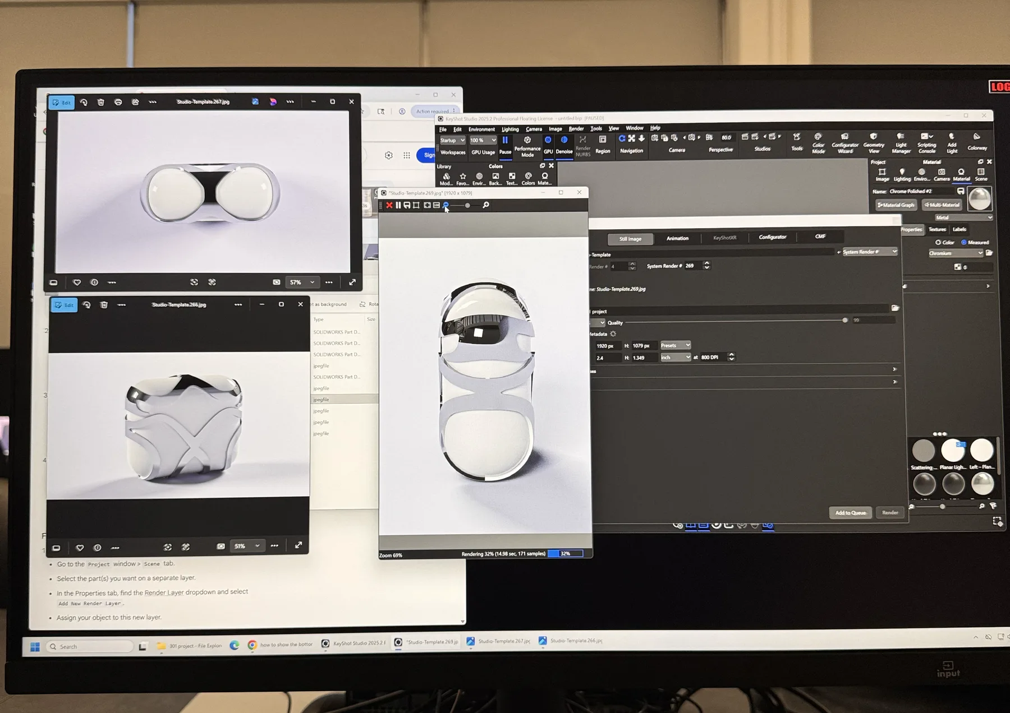The height and width of the screenshot is (713, 1010).
Task: Open Geometry View
Action: [x=874, y=143]
